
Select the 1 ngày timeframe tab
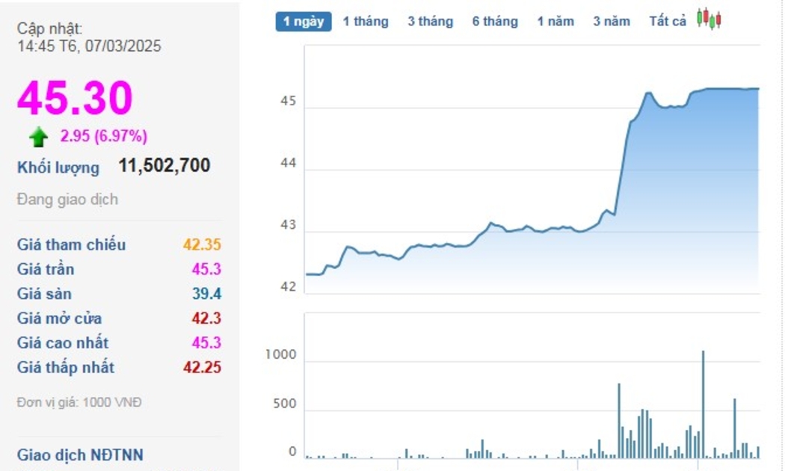pos(304,22)
